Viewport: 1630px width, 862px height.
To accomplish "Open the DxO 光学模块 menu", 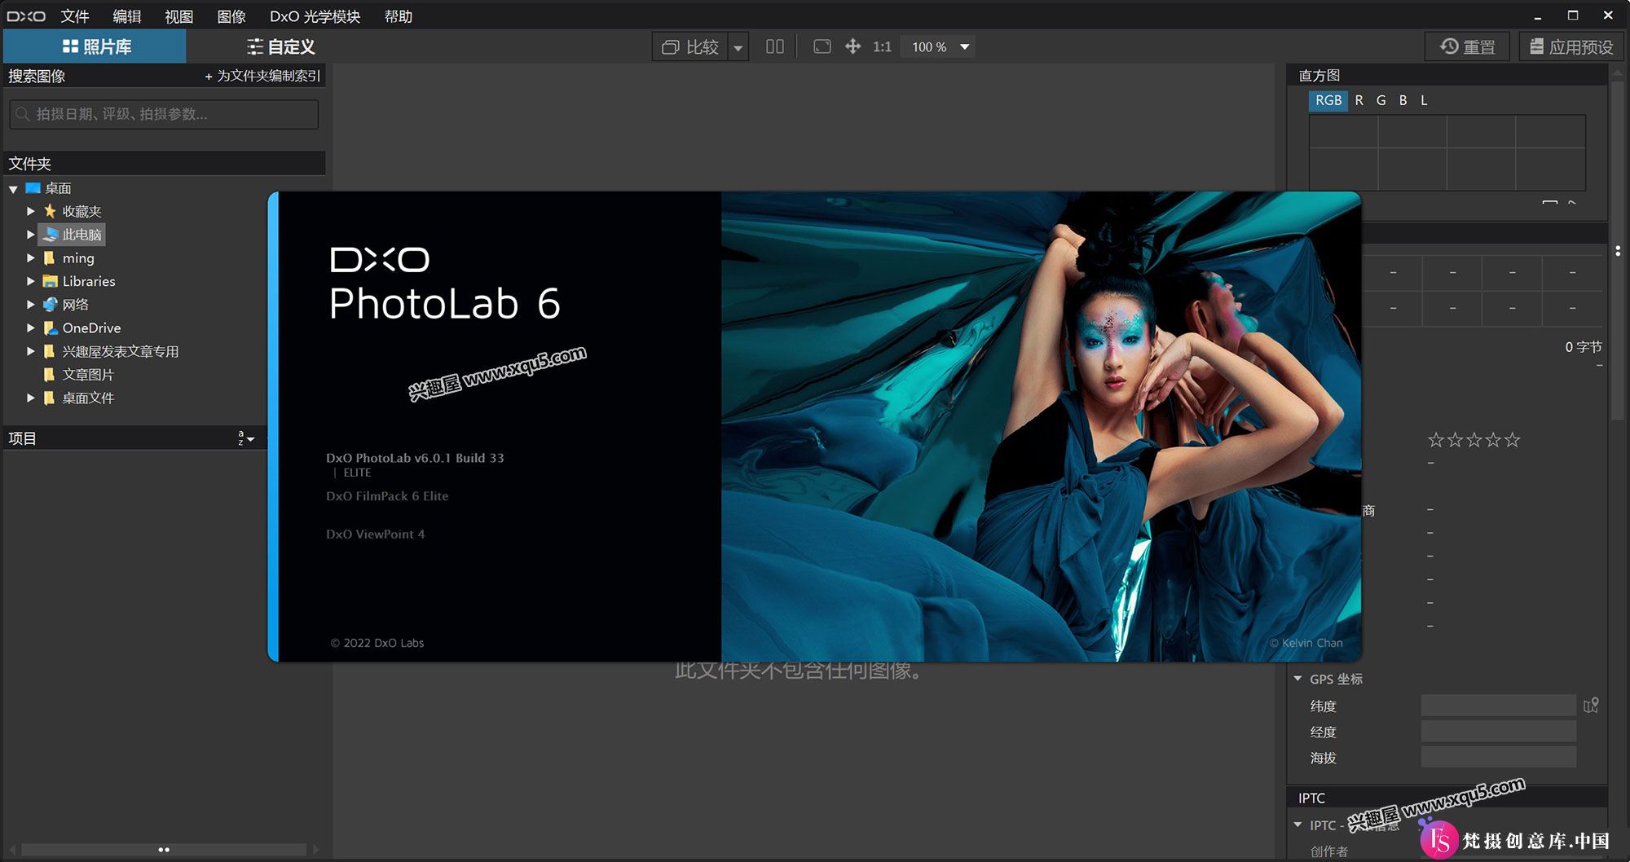I will [x=315, y=16].
